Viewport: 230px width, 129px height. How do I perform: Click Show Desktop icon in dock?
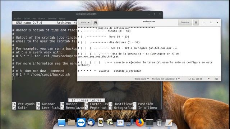click(61, 123)
